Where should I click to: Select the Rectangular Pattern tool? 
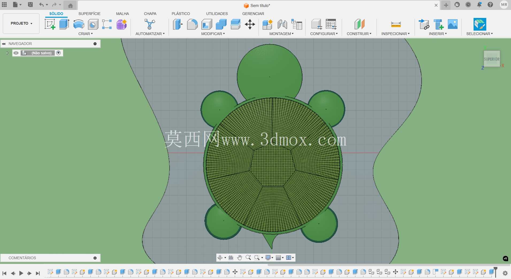click(x=107, y=24)
